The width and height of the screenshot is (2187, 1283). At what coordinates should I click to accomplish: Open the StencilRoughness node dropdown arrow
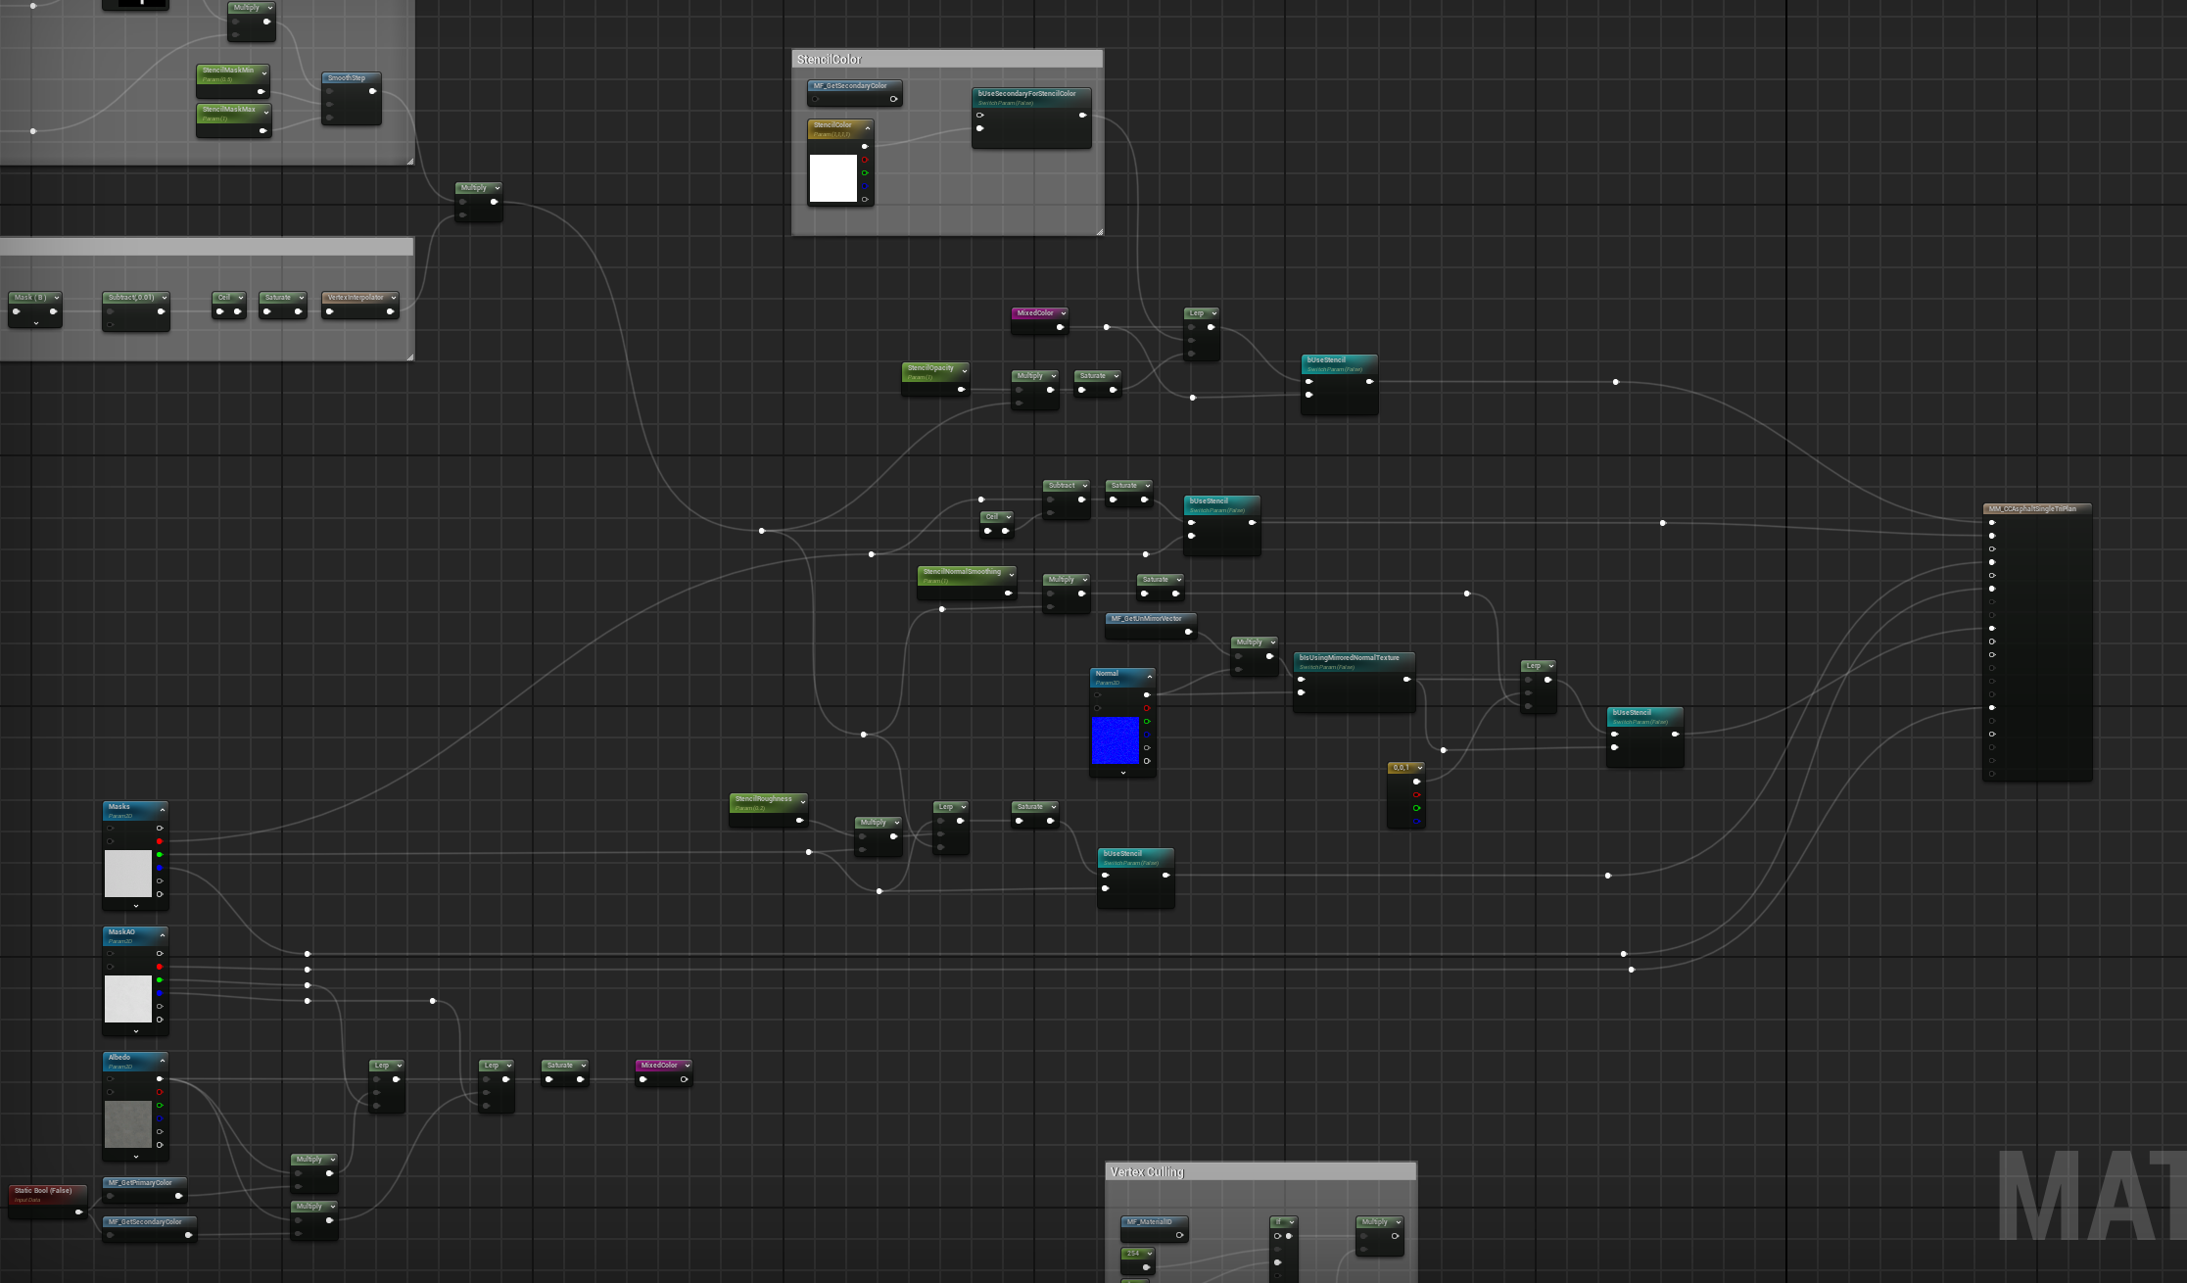(802, 801)
